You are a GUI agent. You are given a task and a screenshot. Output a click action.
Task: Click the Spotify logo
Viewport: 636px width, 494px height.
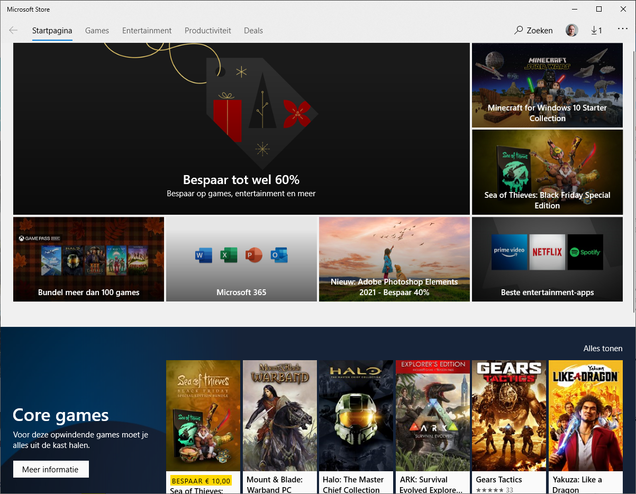point(585,252)
